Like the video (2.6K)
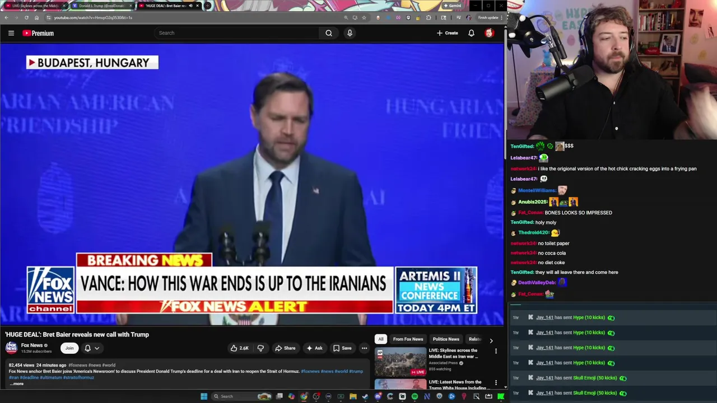This screenshot has height=403, width=717. 239,348
